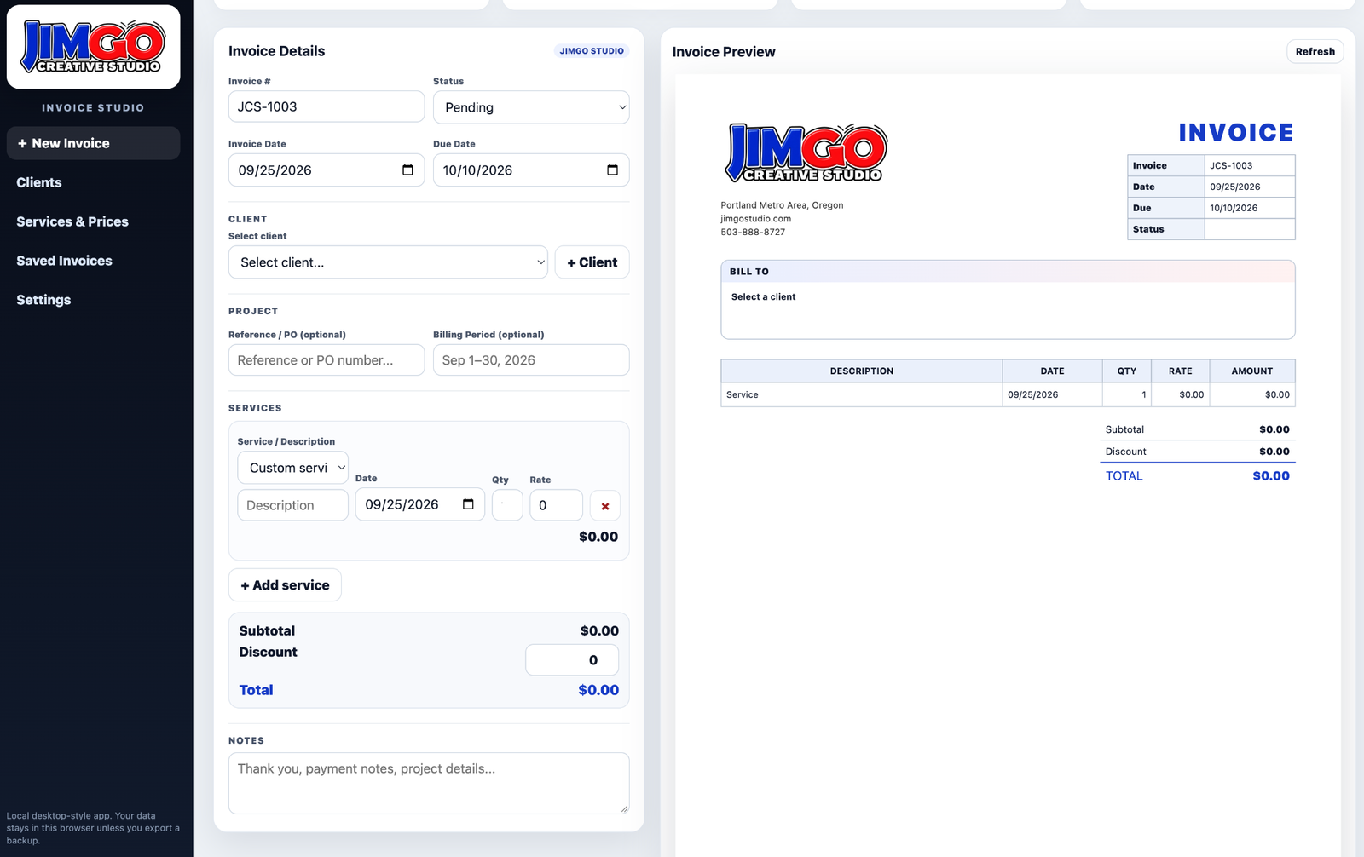Focus the Reference / PO number field
Viewport: 1364px width, 857px height.
(x=327, y=360)
